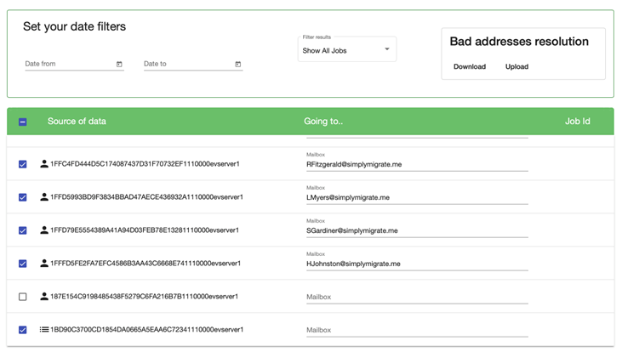The width and height of the screenshot is (622, 352).
Task: Click the Upload button for bad addresses
Action: [516, 66]
